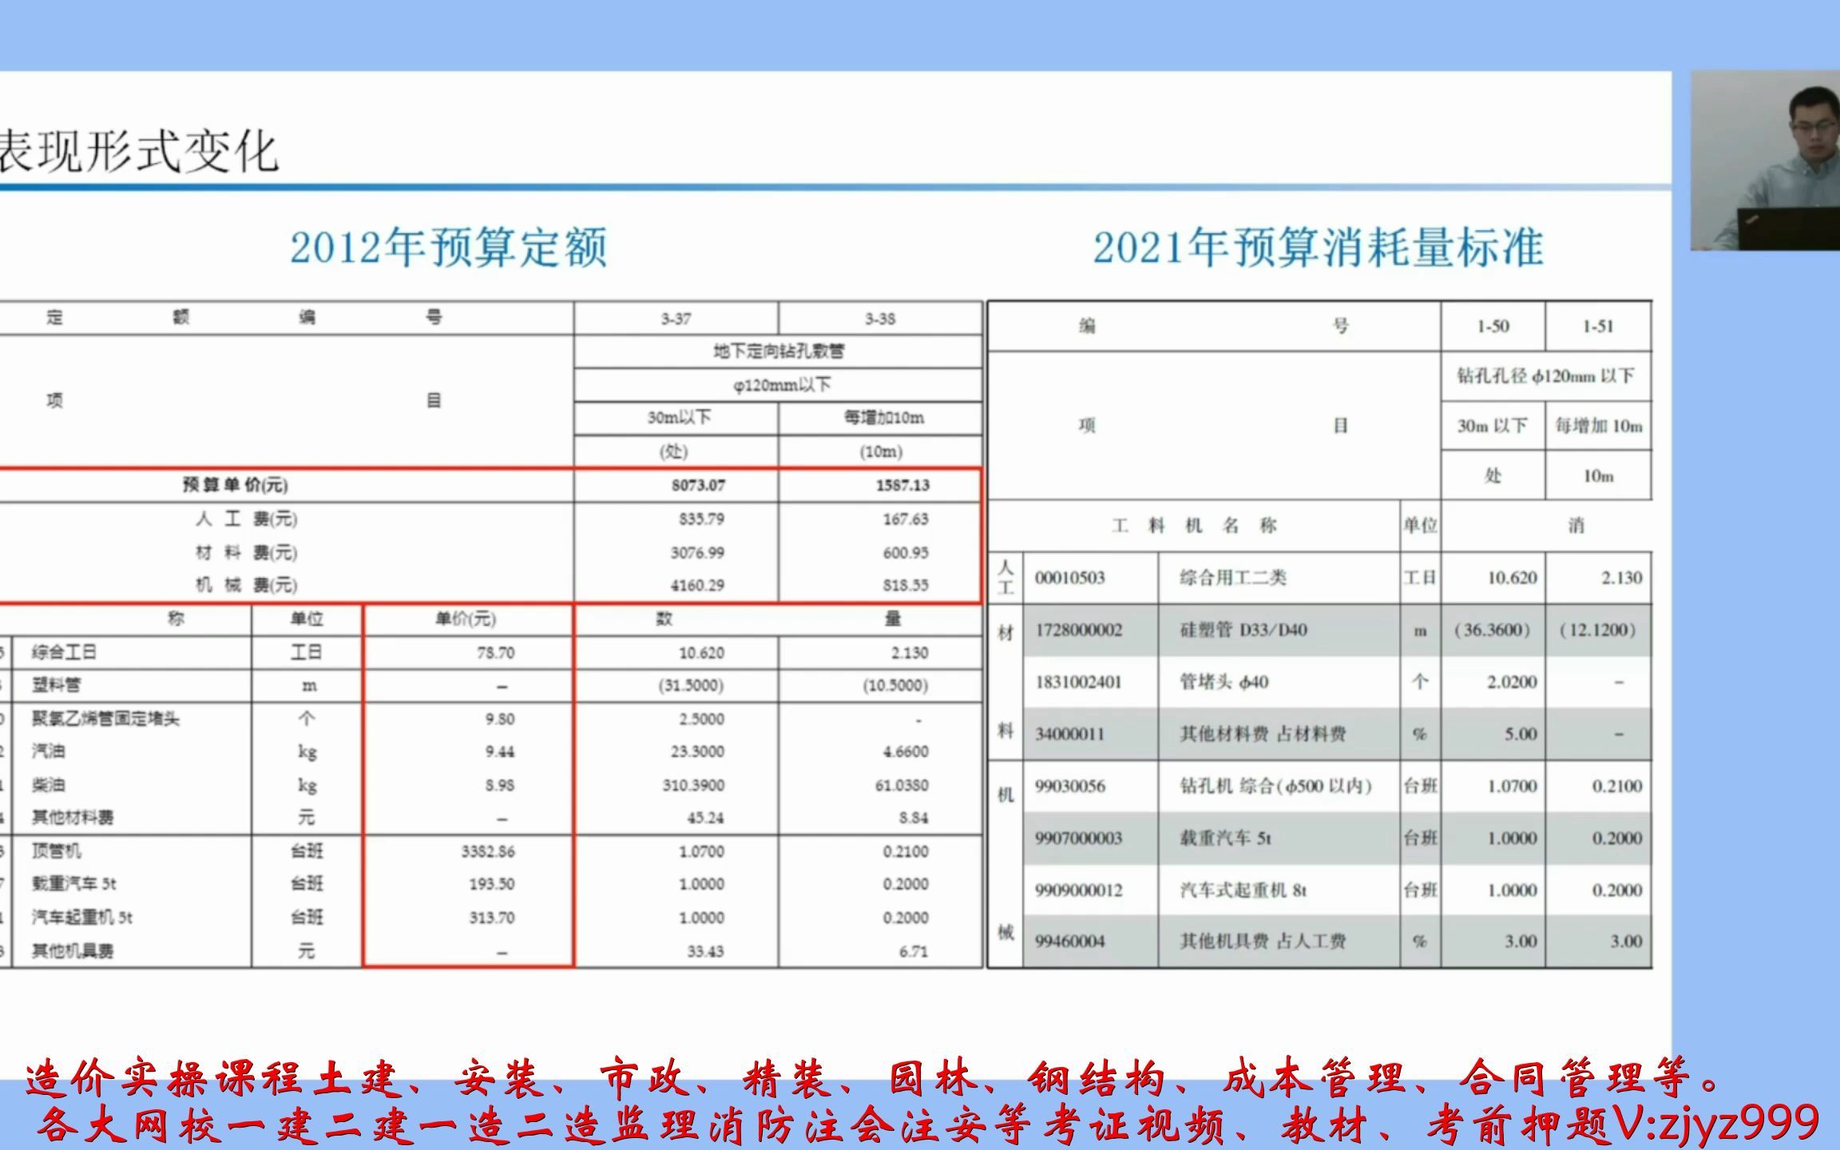Click the 综合用工二类 name cell

point(1233,577)
